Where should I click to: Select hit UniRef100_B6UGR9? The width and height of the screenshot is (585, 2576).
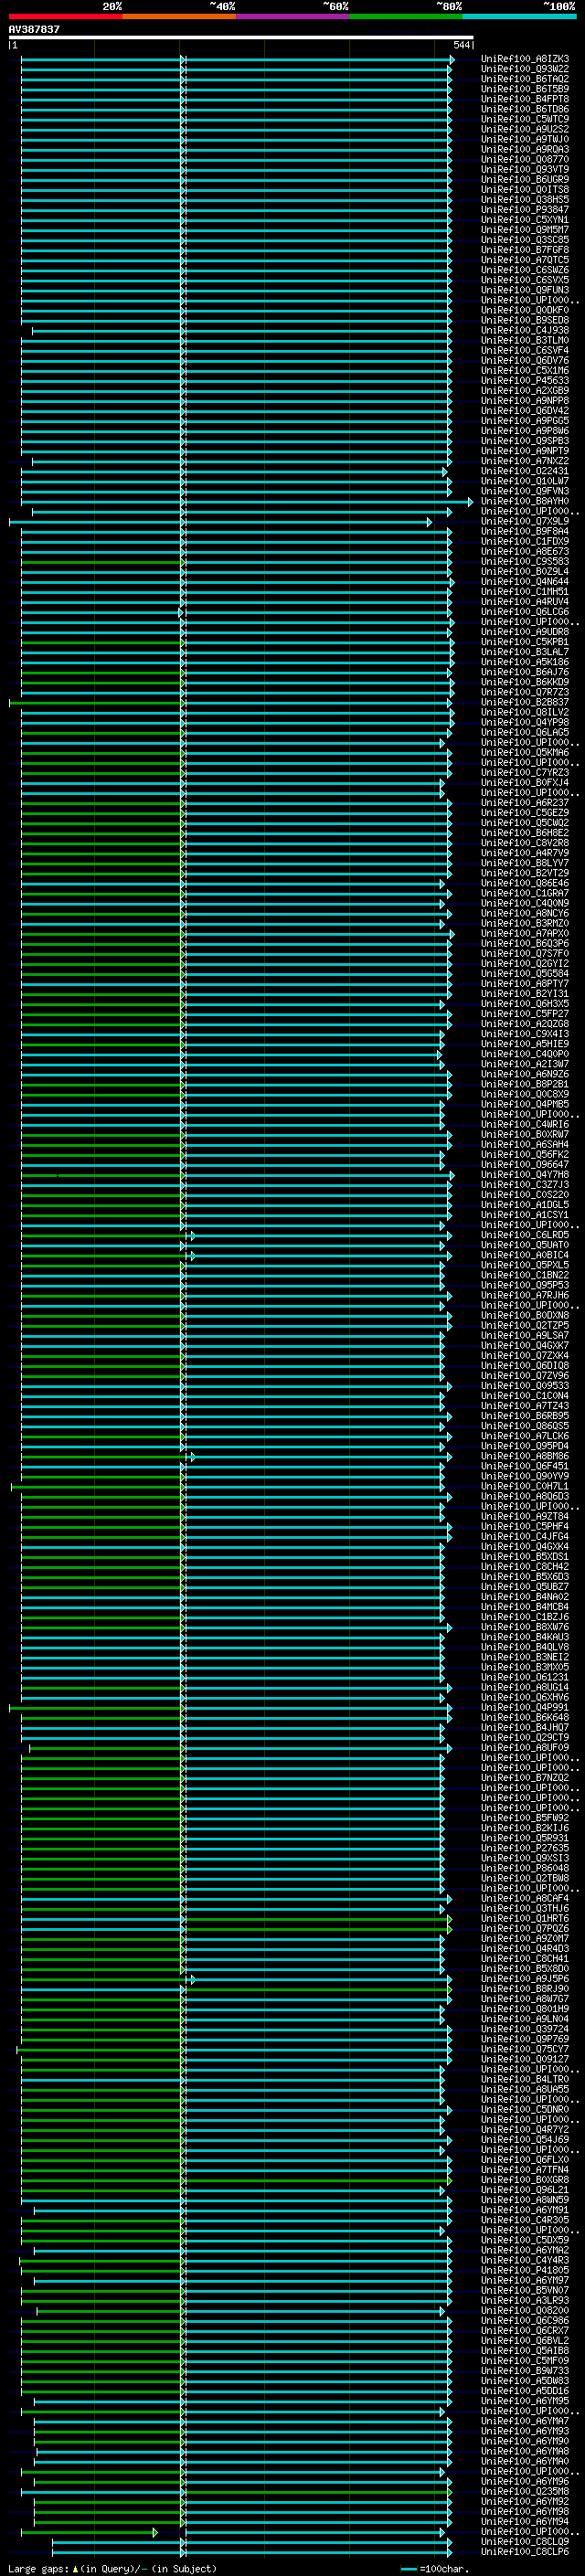[x=524, y=179]
